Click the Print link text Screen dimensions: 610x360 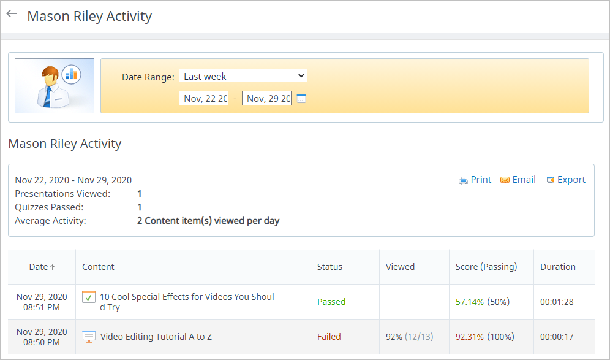tap(481, 180)
